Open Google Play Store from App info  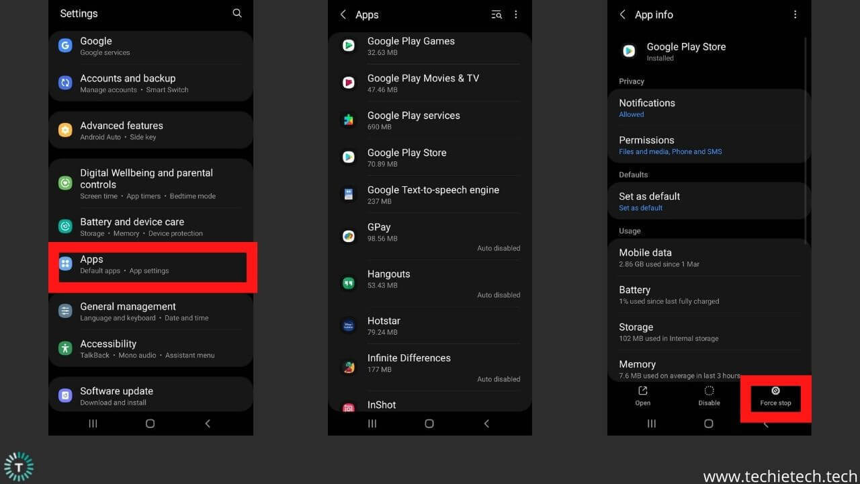pyautogui.click(x=643, y=396)
